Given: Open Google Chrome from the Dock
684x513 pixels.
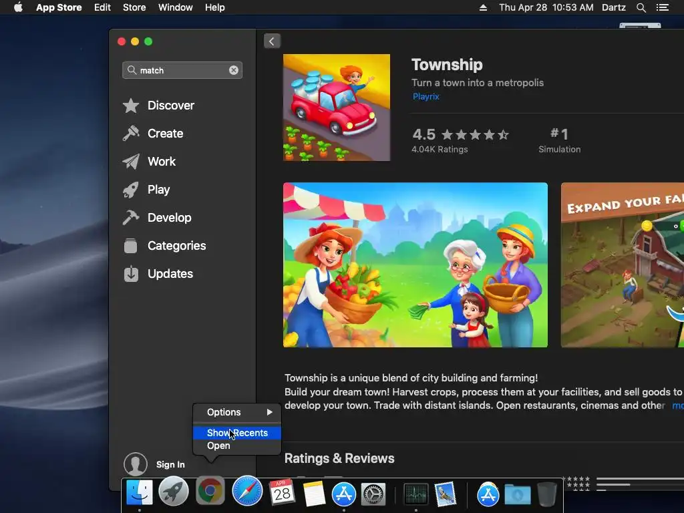Looking at the screenshot, I should (x=210, y=491).
